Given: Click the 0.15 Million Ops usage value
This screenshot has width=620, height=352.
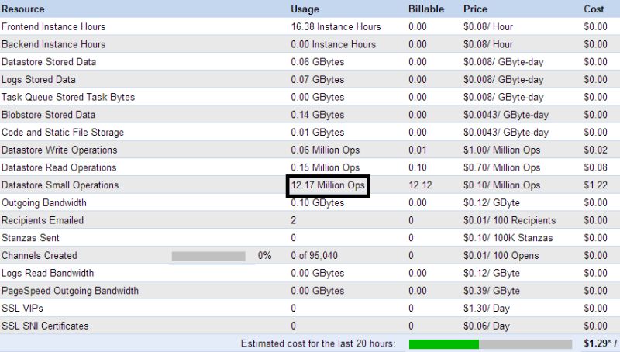Looking at the screenshot, I should point(325,167).
